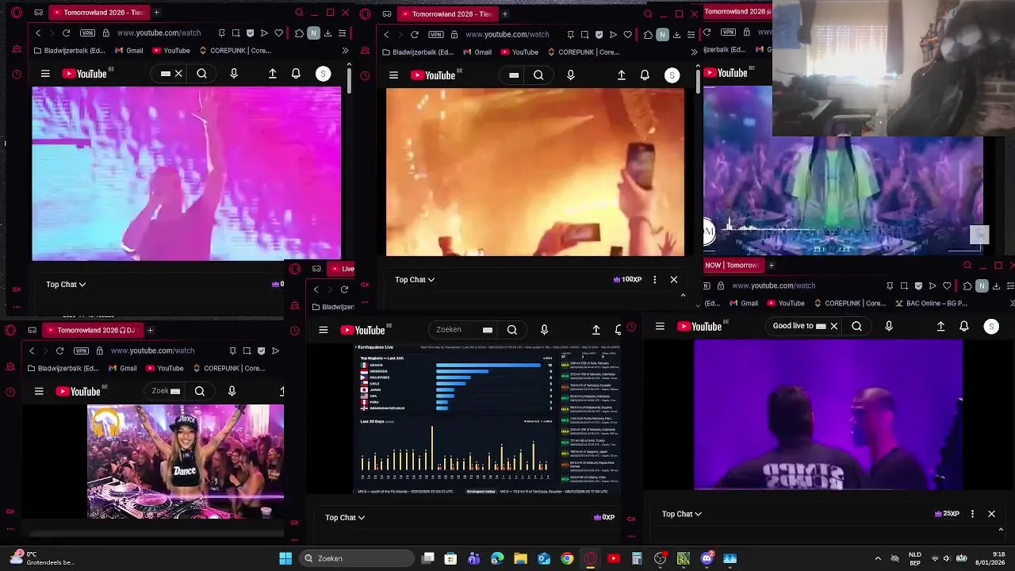The width and height of the screenshot is (1015, 571).
Task: Open the S account avatar in top-middle window
Action: (x=672, y=75)
